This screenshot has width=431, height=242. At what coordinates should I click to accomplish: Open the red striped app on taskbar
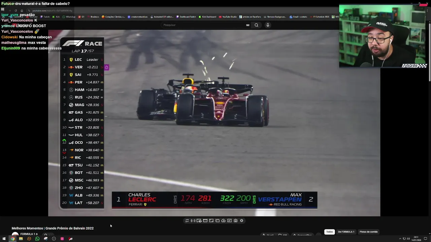[x=70, y=239]
